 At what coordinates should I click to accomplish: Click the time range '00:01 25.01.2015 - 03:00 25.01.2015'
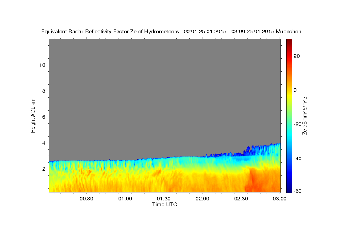229,32
